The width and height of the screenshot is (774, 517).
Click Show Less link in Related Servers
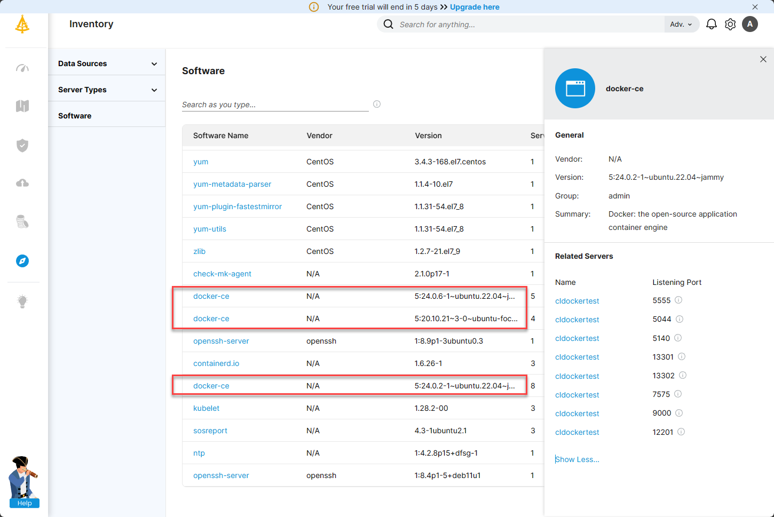click(577, 459)
